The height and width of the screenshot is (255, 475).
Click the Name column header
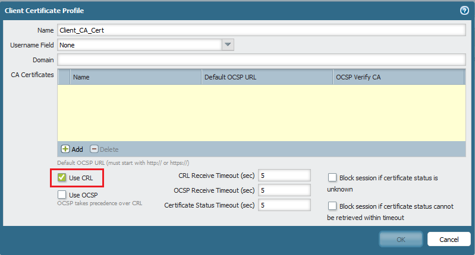136,77
